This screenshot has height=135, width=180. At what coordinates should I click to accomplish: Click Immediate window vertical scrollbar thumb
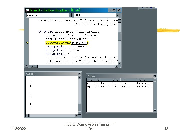(x=80, y=107)
